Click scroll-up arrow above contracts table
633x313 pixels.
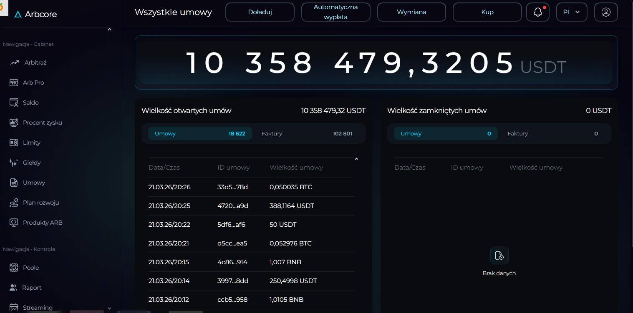point(356,159)
